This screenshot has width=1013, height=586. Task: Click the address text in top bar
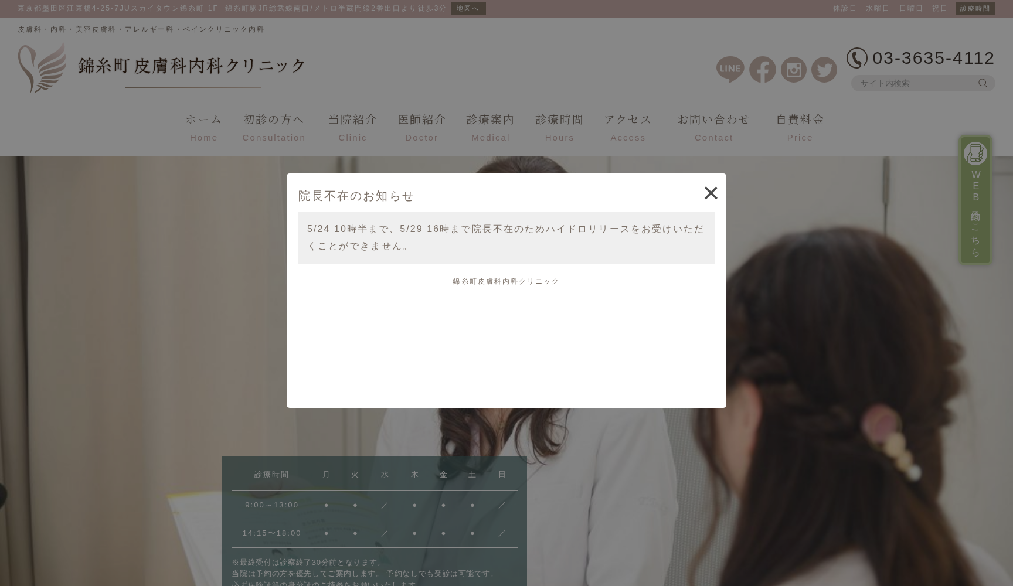point(232,9)
